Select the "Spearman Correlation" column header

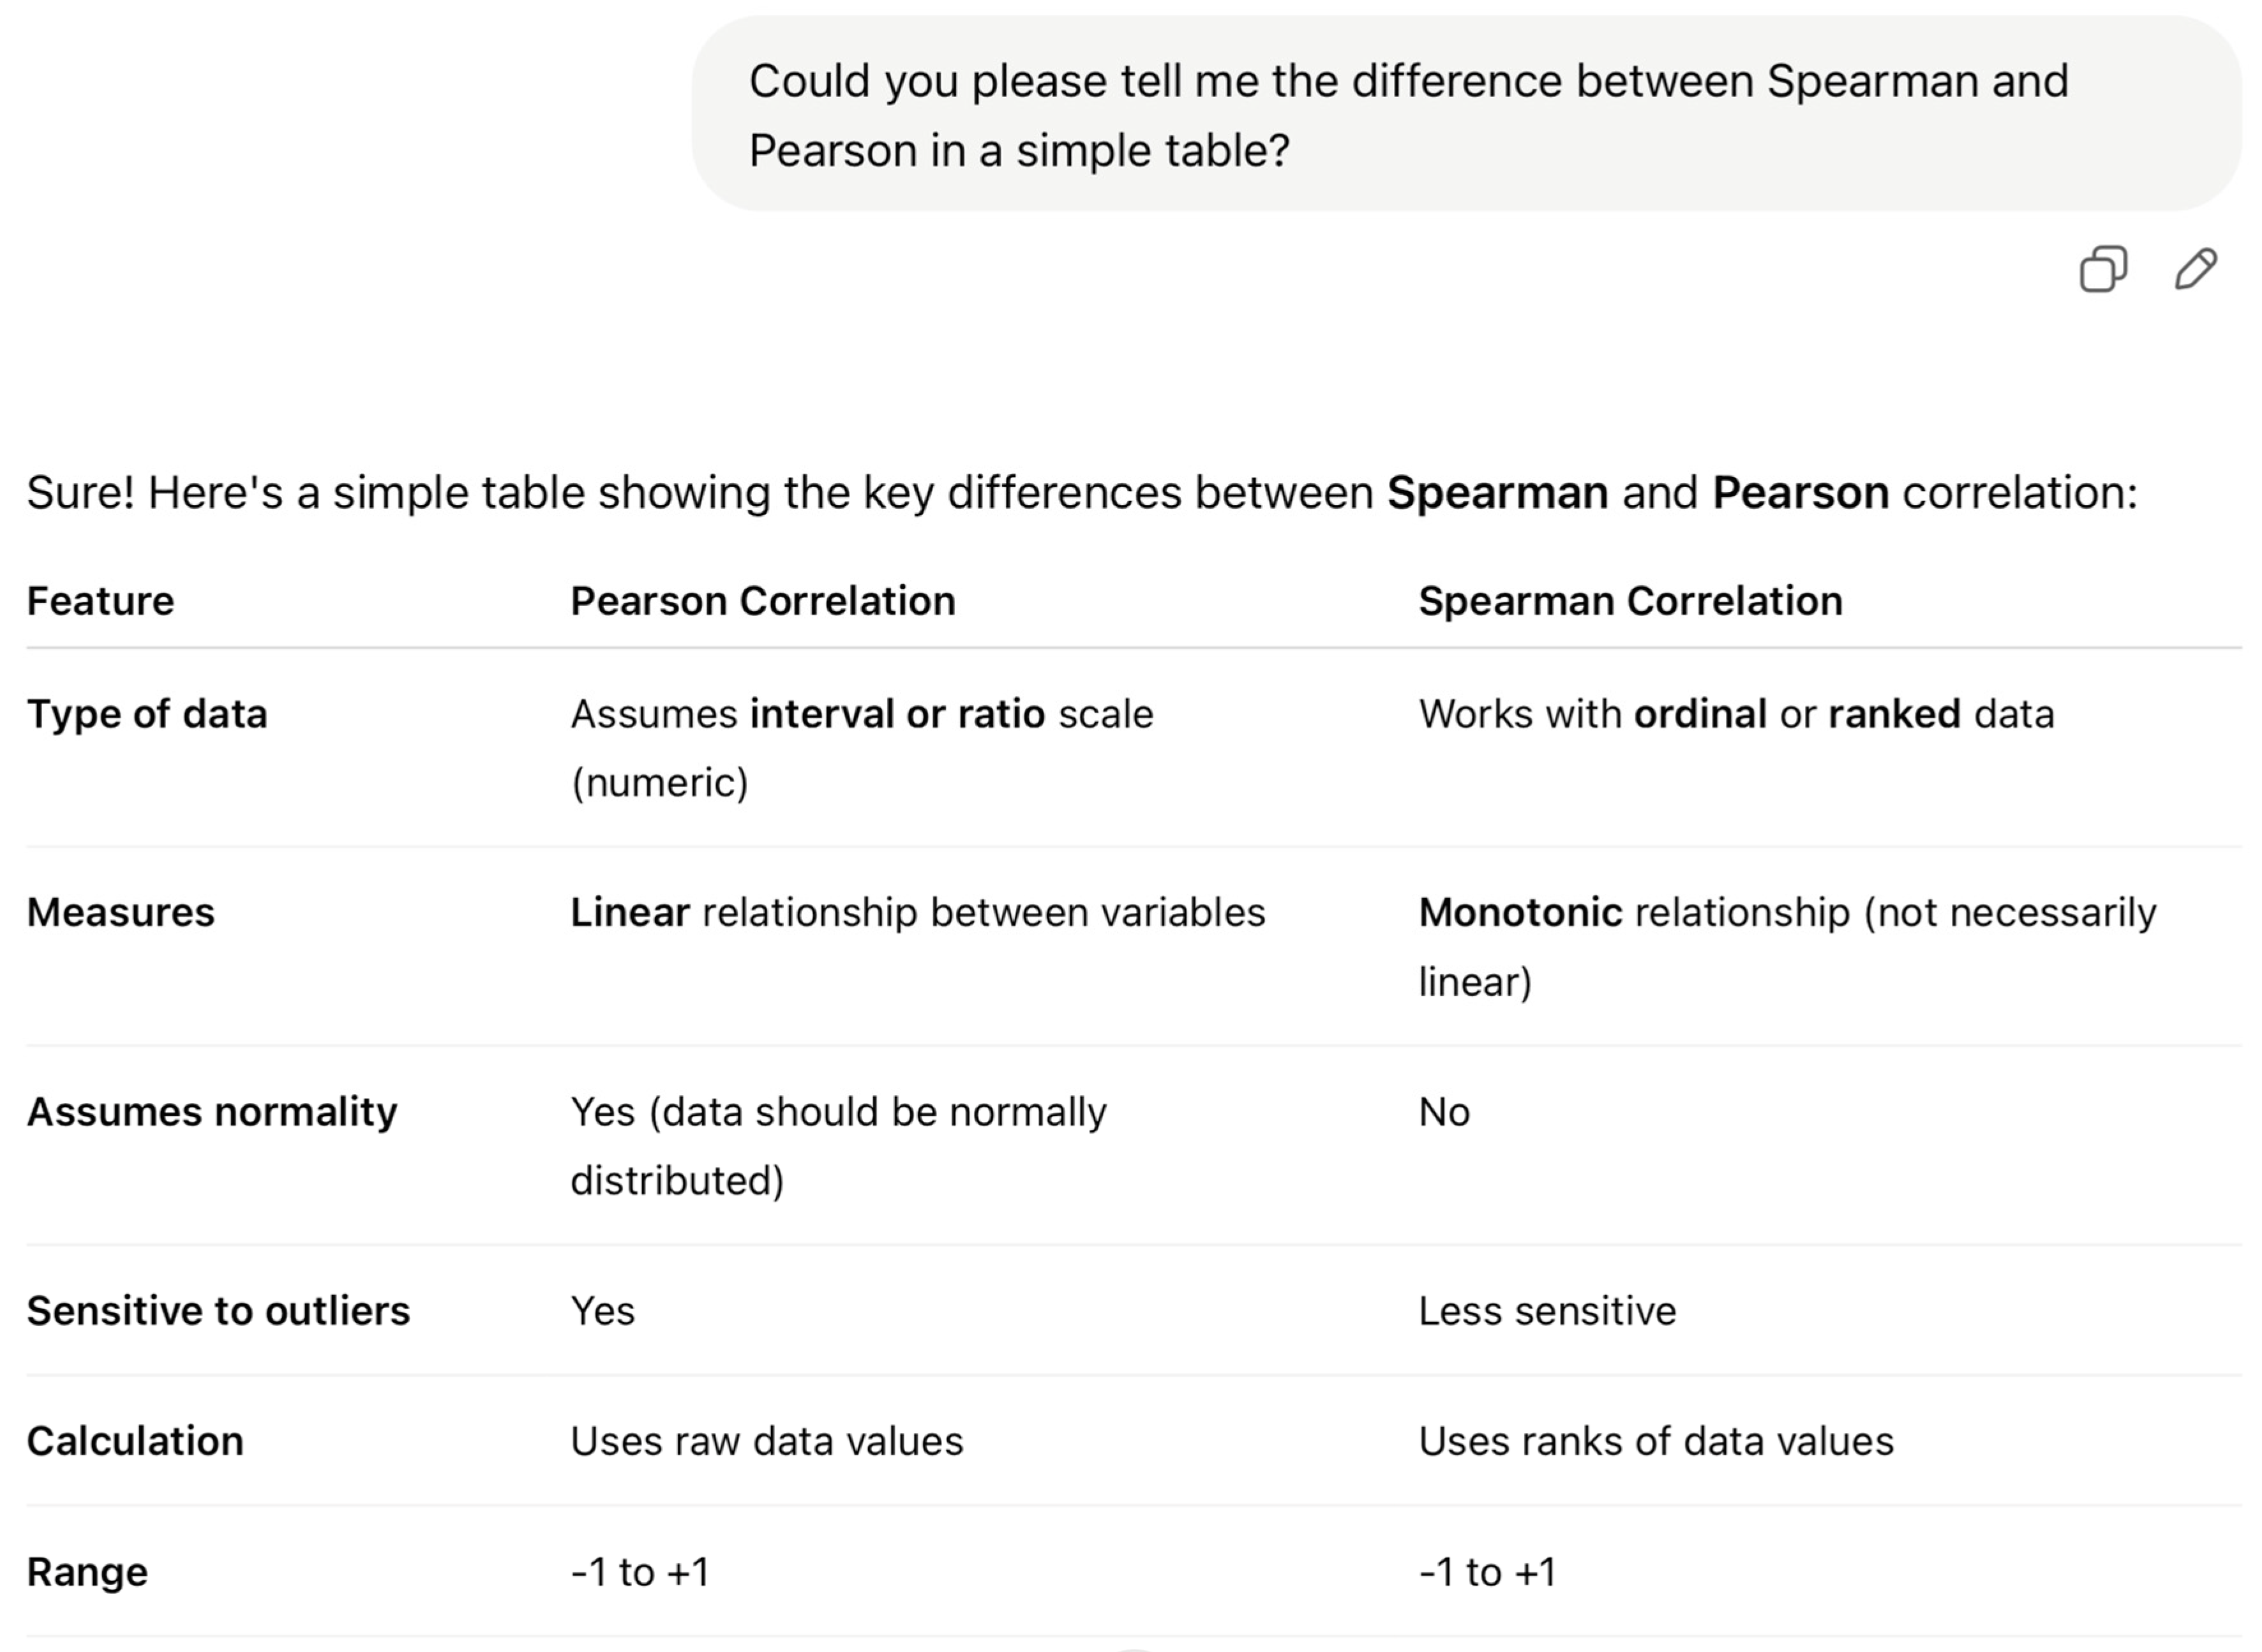click(x=1630, y=601)
